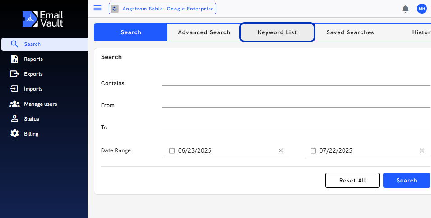
Task: Clear the 06/23/2025 start date
Action: click(281, 150)
